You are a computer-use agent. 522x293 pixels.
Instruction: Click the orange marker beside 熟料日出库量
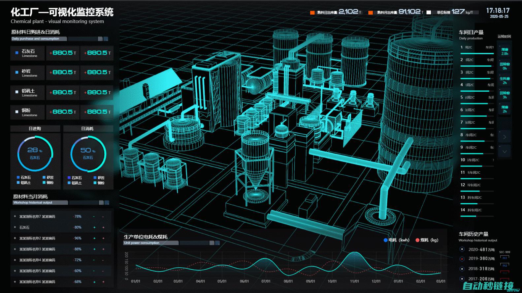tap(312, 13)
